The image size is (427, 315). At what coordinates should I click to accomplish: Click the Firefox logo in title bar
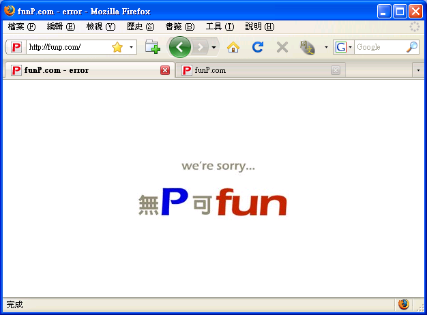tap(10, 11)
